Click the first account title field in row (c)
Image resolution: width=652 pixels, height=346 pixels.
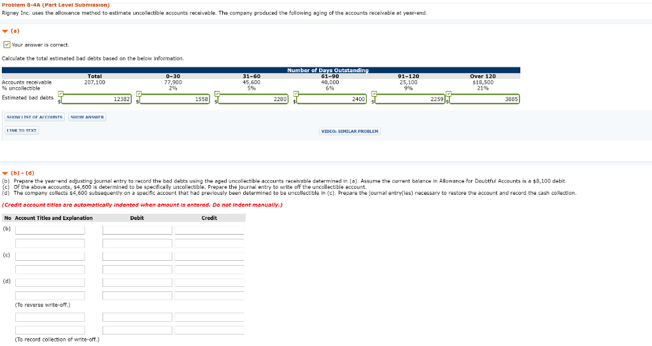[x=50, y=256]
